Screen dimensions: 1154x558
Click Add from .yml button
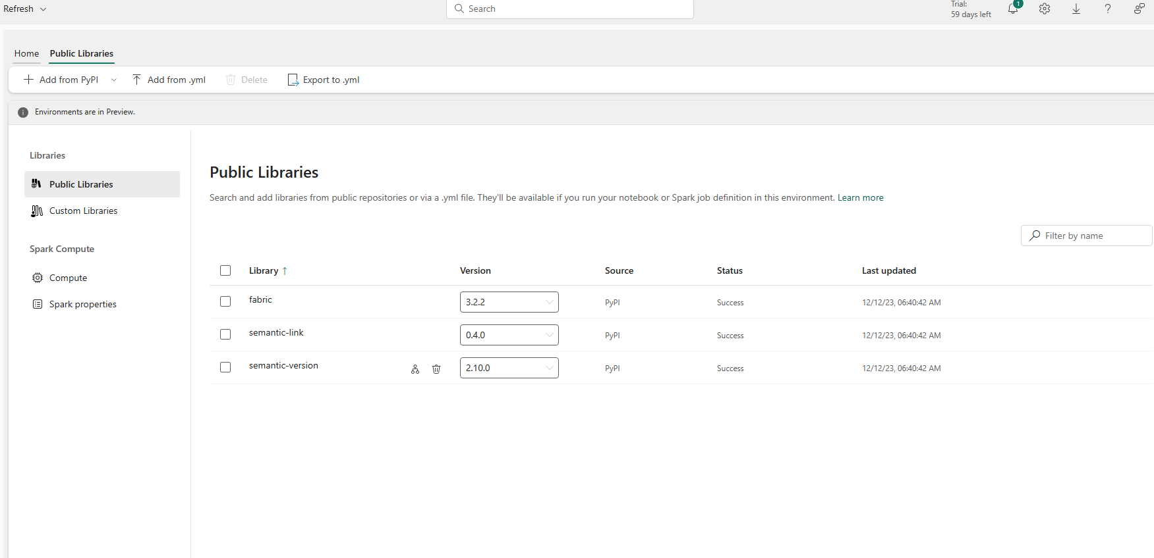pos(169,80)
